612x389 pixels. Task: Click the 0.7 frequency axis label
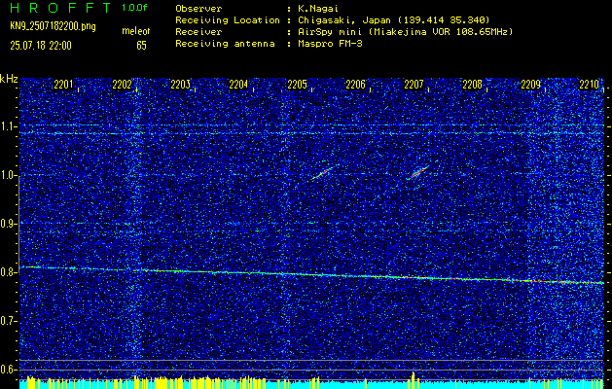pos(8,321)
